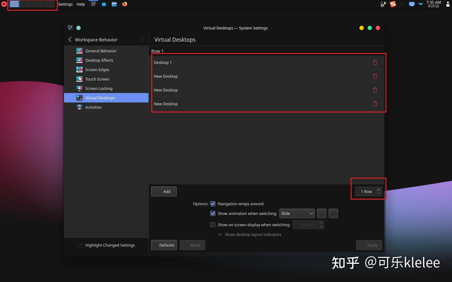Disable Navigation wraps around

pos(213,204)
